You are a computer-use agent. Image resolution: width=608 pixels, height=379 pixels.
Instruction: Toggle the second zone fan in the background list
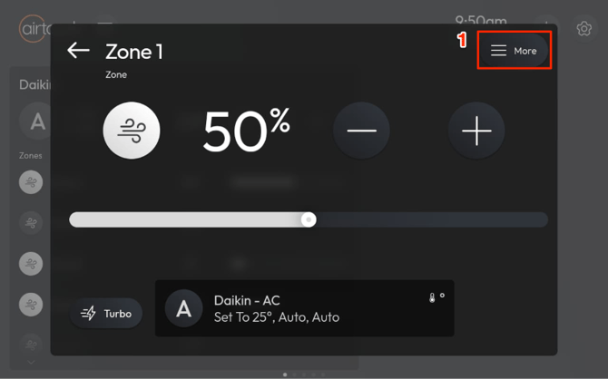(31, 222)
